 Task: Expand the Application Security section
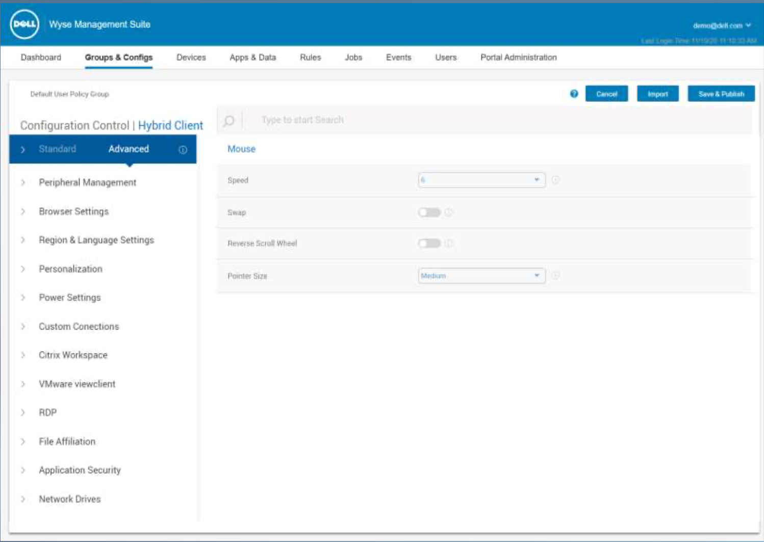tap(80, 470)
